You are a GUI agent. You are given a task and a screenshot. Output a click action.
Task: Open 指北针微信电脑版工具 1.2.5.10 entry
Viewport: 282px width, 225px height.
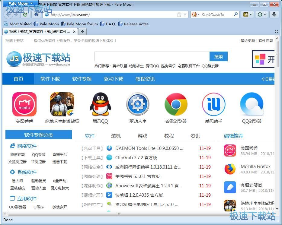pyautogui.click(x=146, y=204)
